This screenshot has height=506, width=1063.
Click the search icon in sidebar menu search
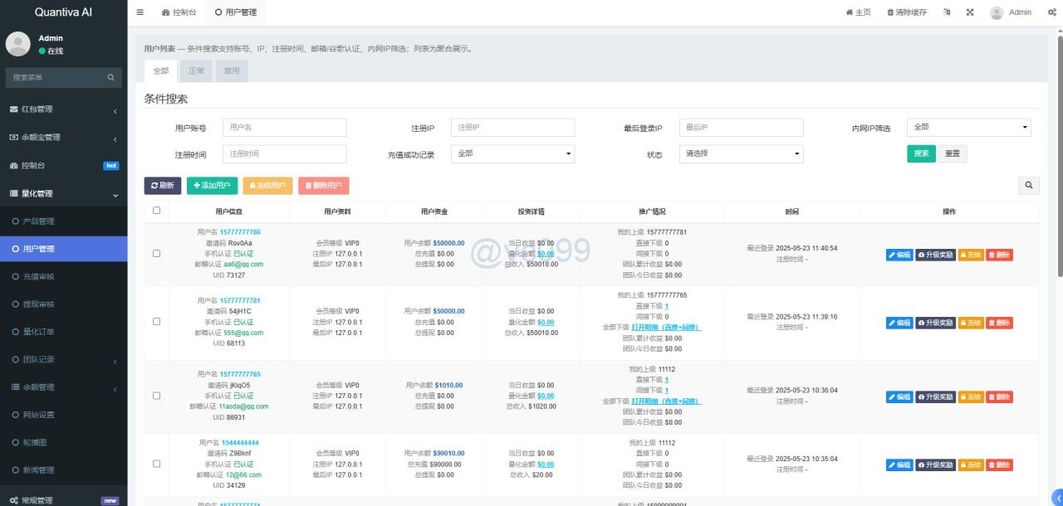pyautogui.click(x=111, y=78)
